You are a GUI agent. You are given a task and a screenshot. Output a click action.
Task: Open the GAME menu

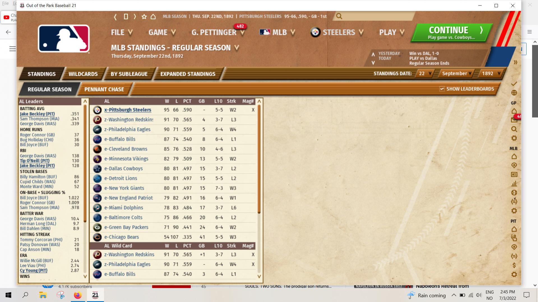162,32
